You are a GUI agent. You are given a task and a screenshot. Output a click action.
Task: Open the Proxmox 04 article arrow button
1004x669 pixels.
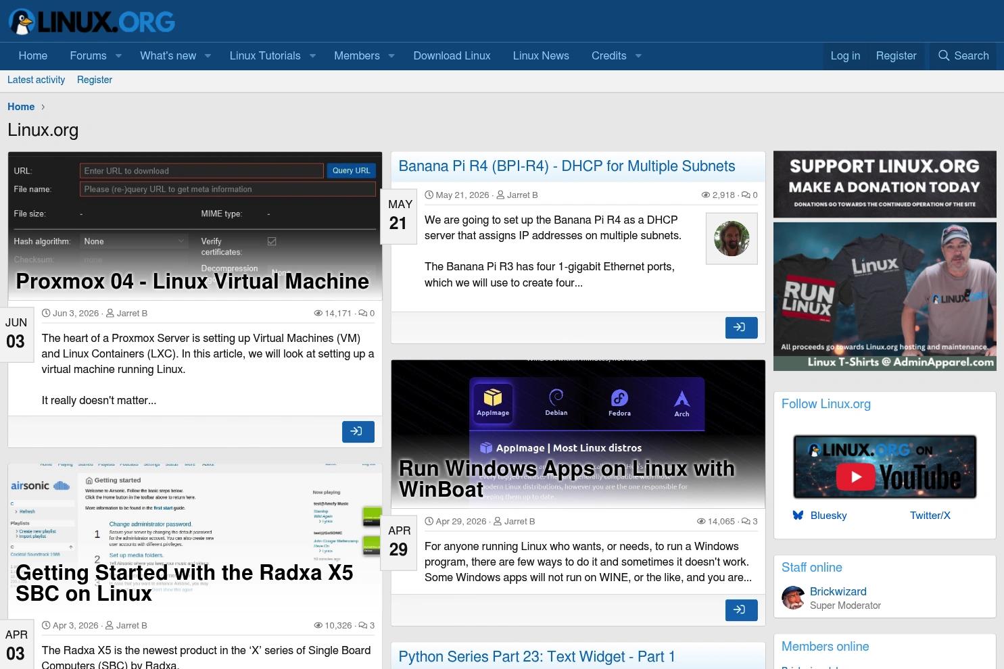pos(358,431)
